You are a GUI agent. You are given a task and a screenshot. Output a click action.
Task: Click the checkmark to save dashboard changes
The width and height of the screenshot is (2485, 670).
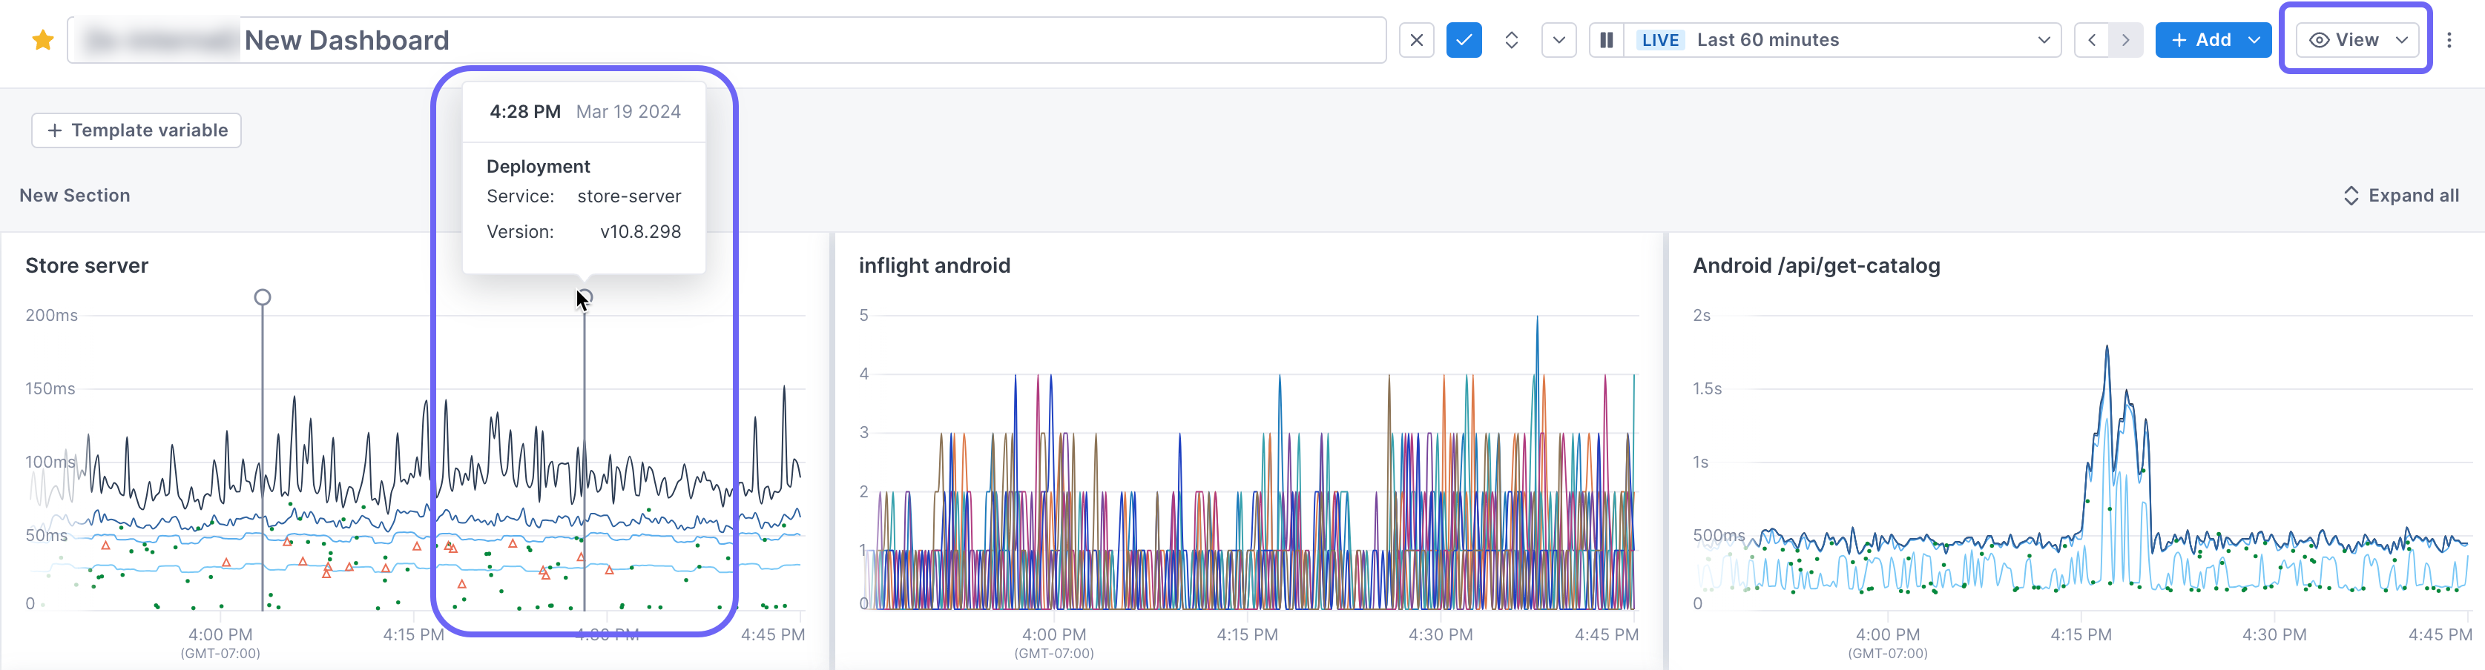point(1464,39)
